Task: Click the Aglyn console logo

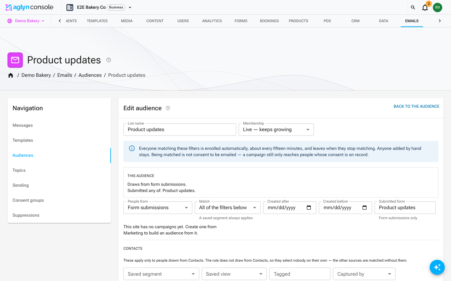Action: tap(29, 7)
